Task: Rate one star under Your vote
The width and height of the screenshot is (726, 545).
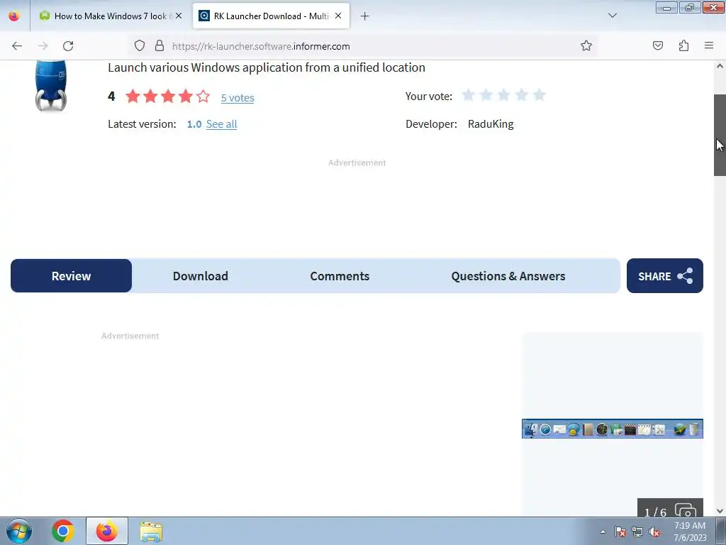Action: pyautogui.click(x=469, y=95)
